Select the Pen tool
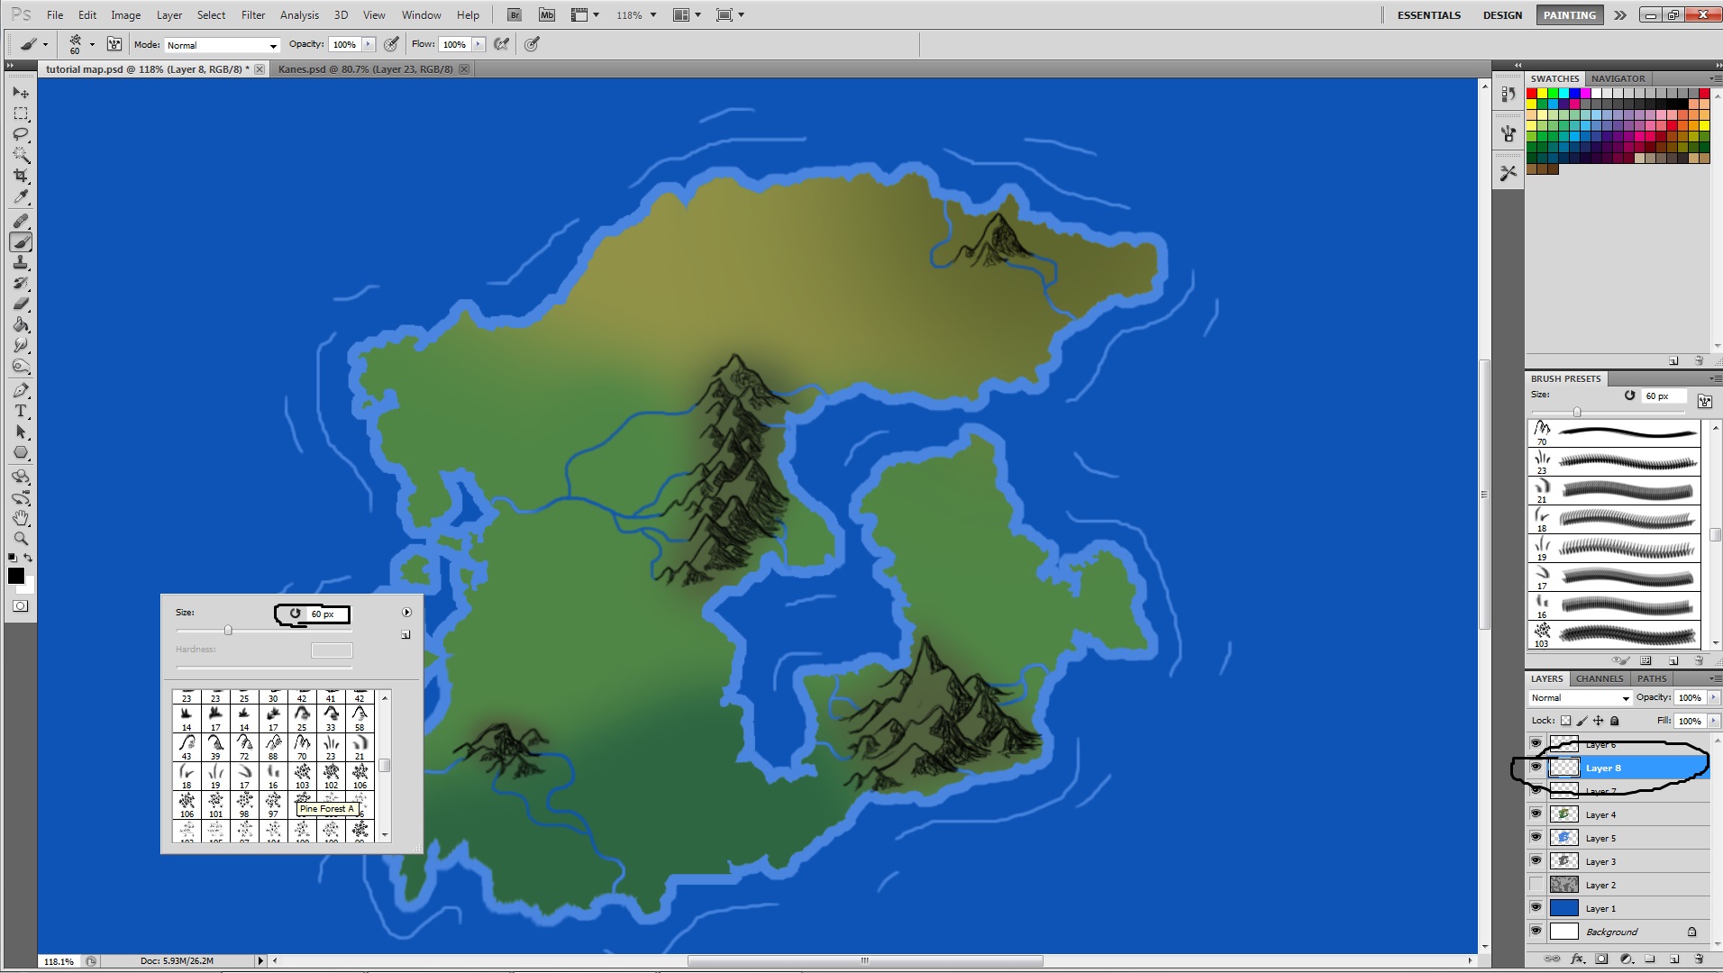 (x=21, y=390)
